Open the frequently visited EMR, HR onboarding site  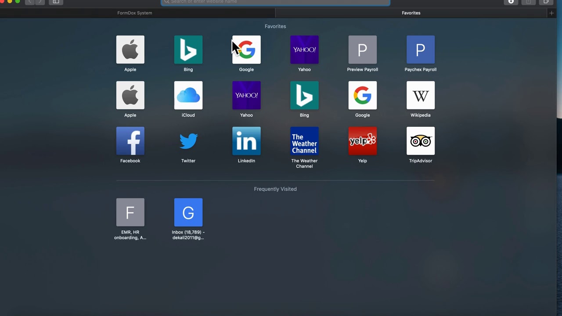coord(130,212)
